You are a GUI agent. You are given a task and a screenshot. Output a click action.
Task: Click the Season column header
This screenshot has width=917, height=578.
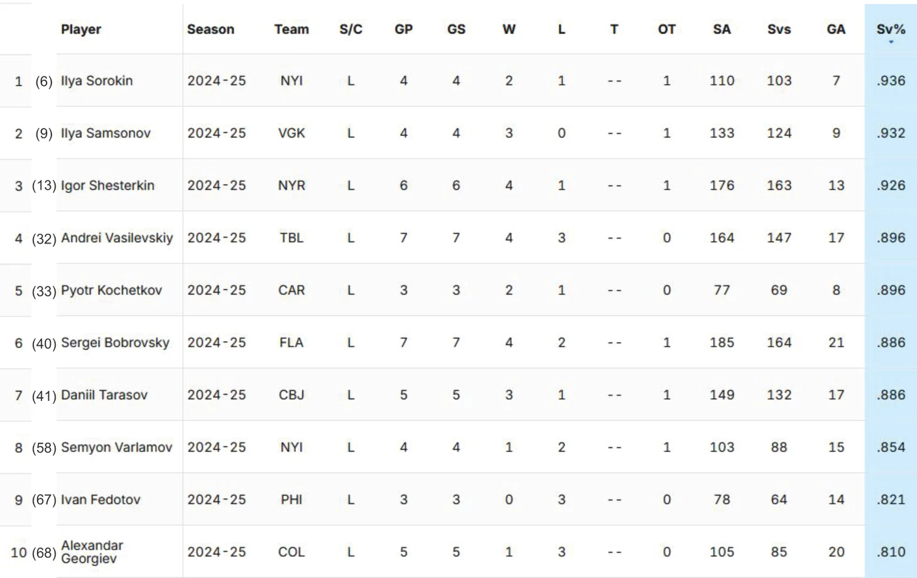click(x=210, y=29)
